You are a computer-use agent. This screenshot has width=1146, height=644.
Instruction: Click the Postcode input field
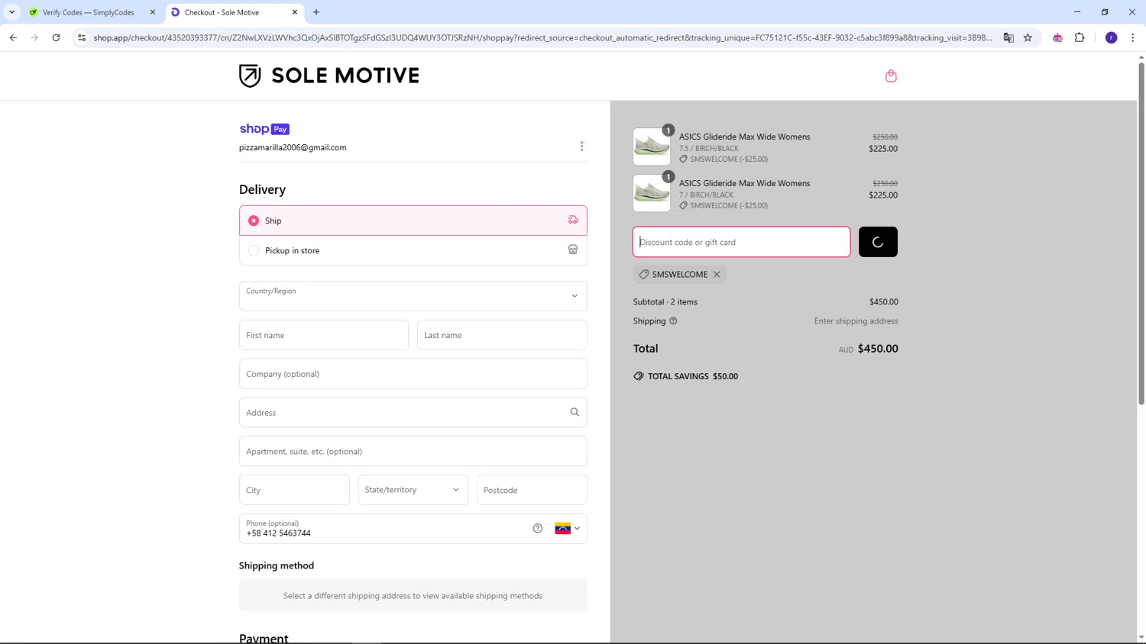pyautogui.click(x=532, y=490)
